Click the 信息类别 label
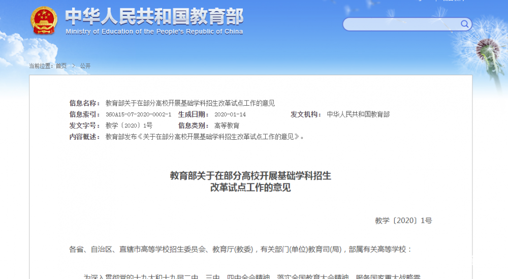The width and height of the screenshot is (508, 279). point(194,126)
